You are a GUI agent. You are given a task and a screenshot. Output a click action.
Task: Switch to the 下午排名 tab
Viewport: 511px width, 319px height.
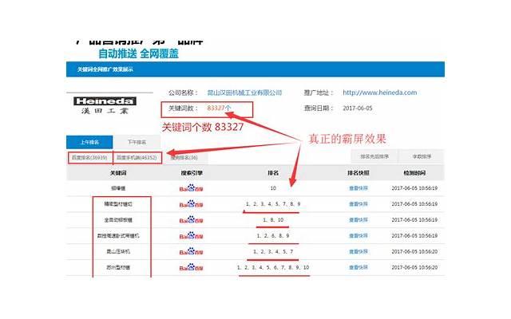[137, 142]
